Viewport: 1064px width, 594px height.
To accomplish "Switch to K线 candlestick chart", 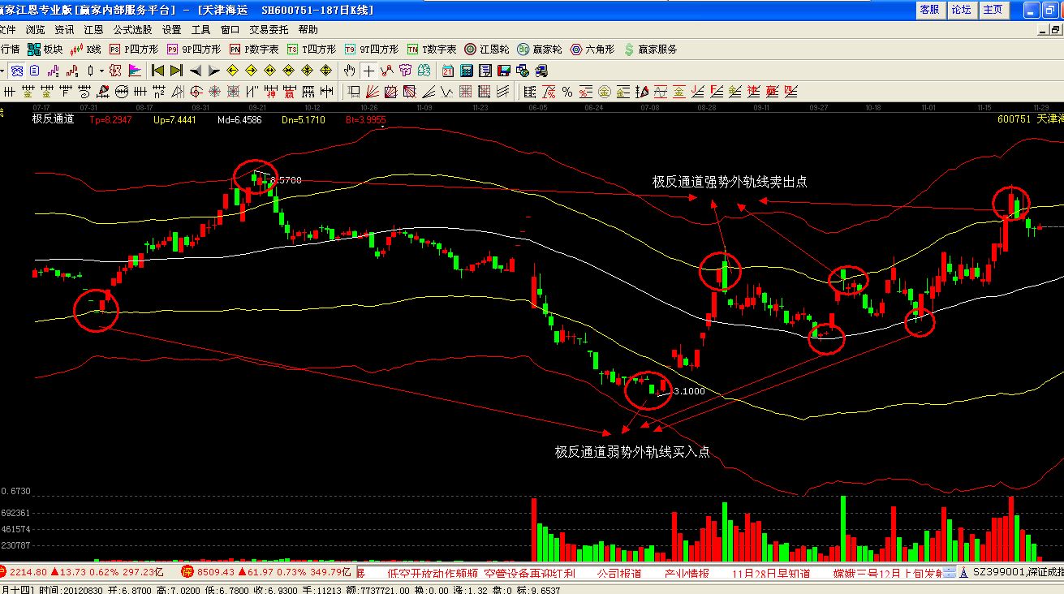I will [87, 49].
